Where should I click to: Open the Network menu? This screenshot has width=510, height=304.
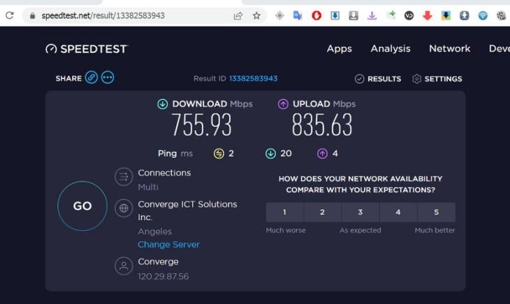point(449,49)
